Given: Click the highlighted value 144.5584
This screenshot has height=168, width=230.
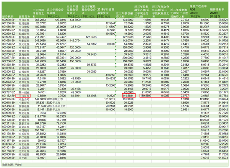Looking at the screenshot, I should [129, 96].
